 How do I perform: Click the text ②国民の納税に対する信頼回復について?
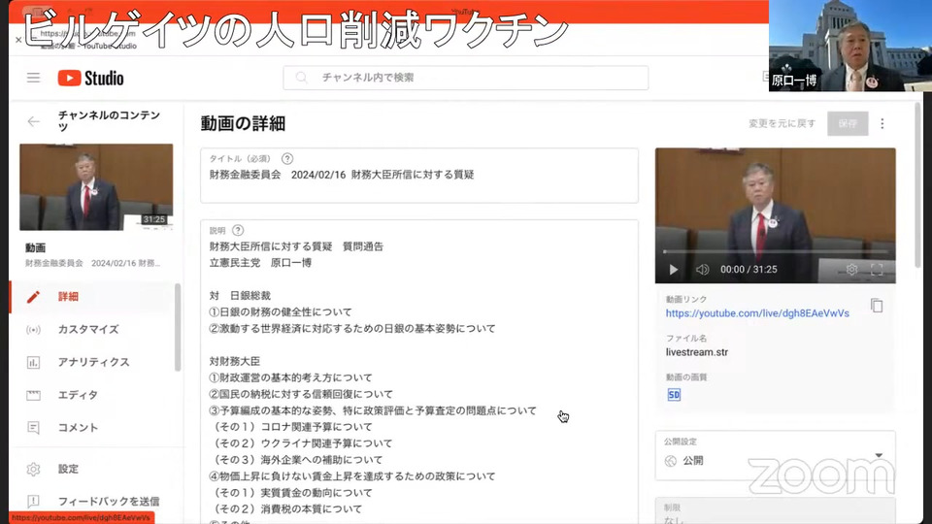301,394
